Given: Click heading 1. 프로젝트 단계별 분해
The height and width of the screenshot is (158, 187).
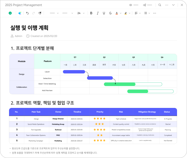Looking at the screenshot, I should (32, 48).
